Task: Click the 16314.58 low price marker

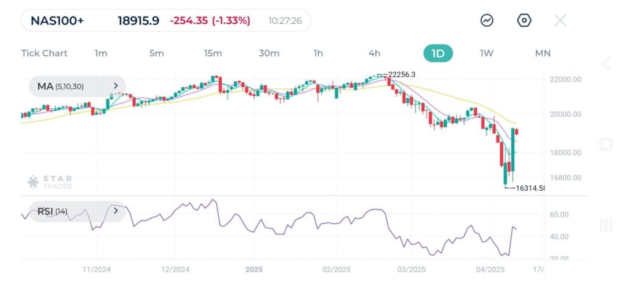Action: tap(529, 188)
